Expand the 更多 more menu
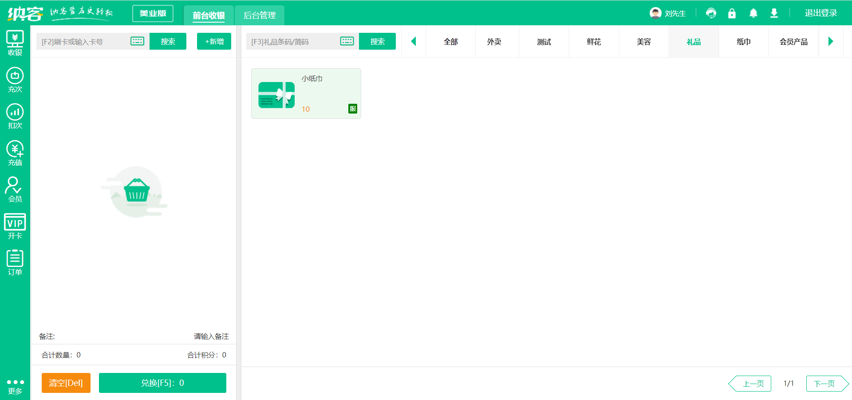 (x=15, y=386)
